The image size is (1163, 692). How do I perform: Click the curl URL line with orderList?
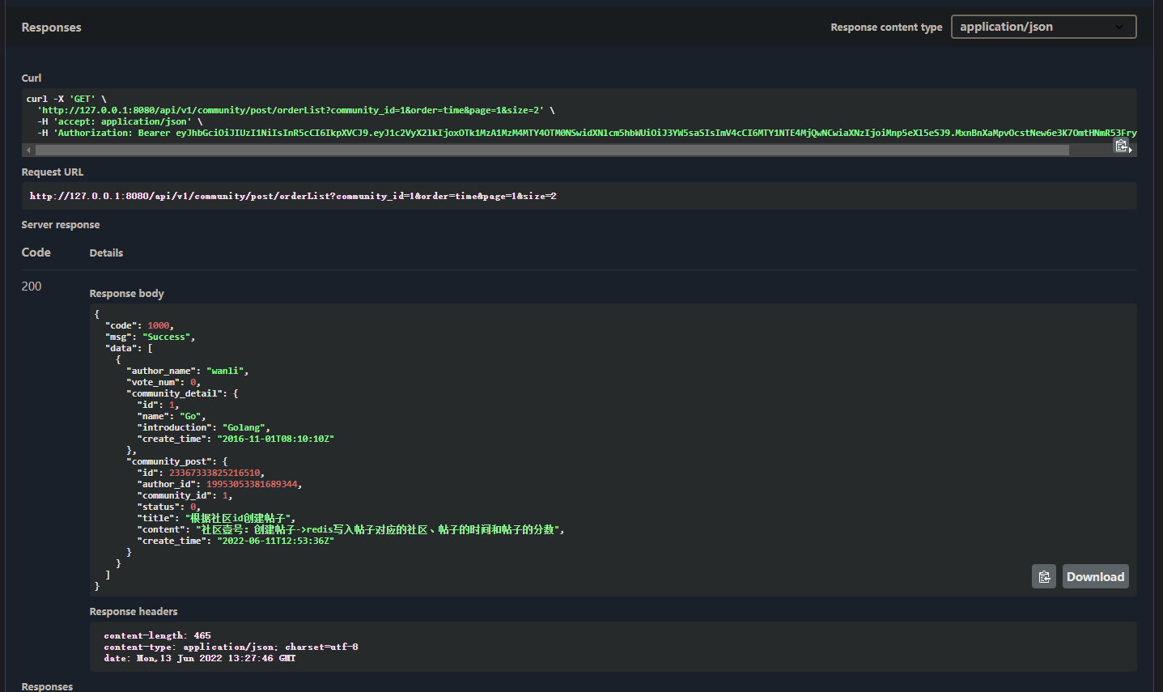(296, 110)
